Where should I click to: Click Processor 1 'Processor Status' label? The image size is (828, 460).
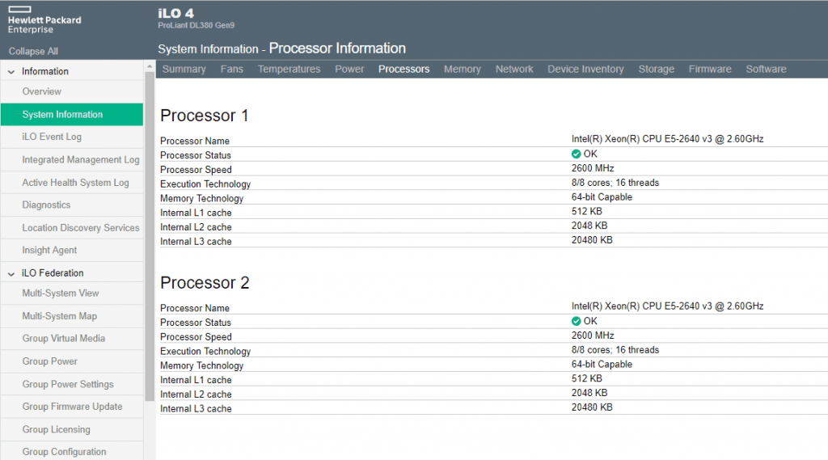point(196,155)
